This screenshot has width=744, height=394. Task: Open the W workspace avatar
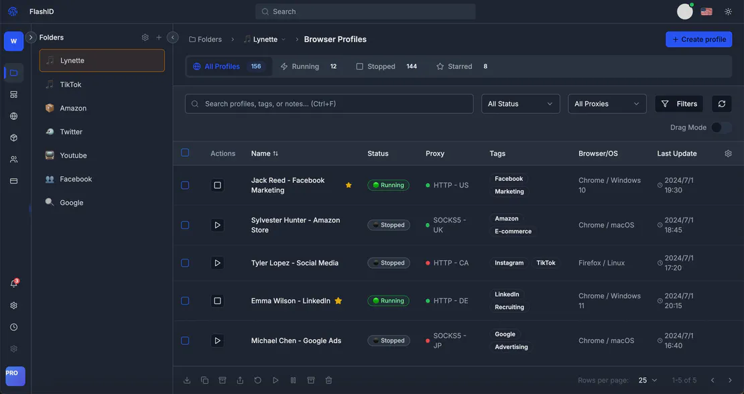point(14,42)
